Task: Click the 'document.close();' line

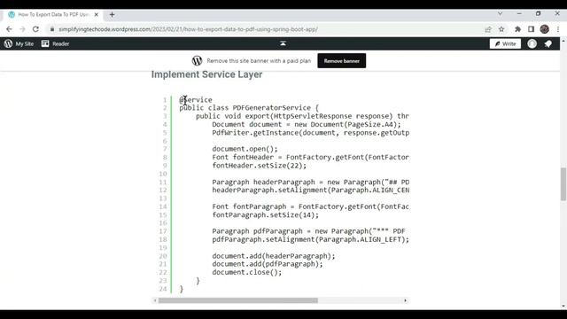Action: (247, 272)
